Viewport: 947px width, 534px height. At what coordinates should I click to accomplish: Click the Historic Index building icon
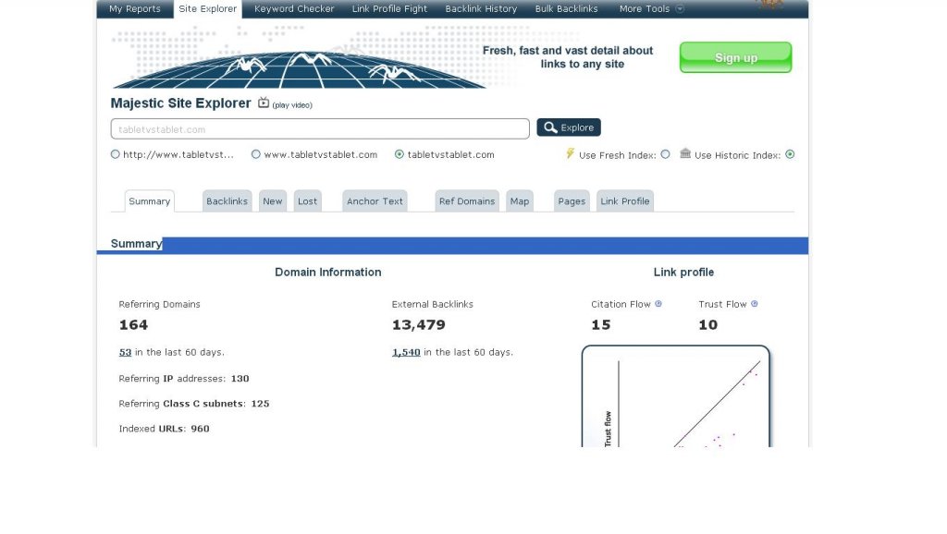(685, 153)
